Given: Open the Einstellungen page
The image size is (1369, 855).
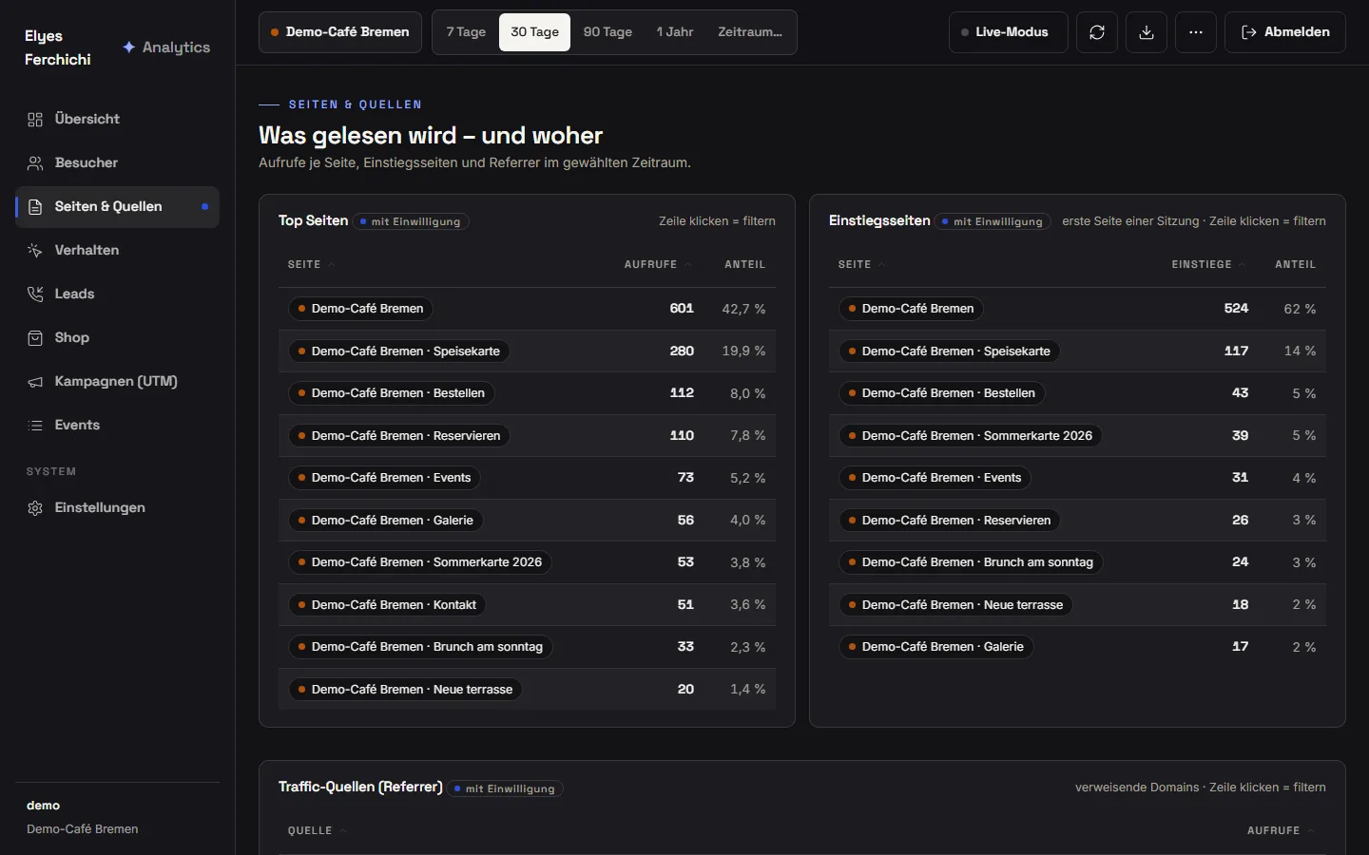Looking at the screenshot, I should tap(117, 508).
